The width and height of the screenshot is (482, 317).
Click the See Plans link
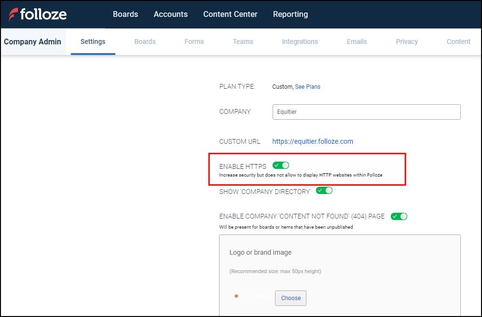[307, 87]
